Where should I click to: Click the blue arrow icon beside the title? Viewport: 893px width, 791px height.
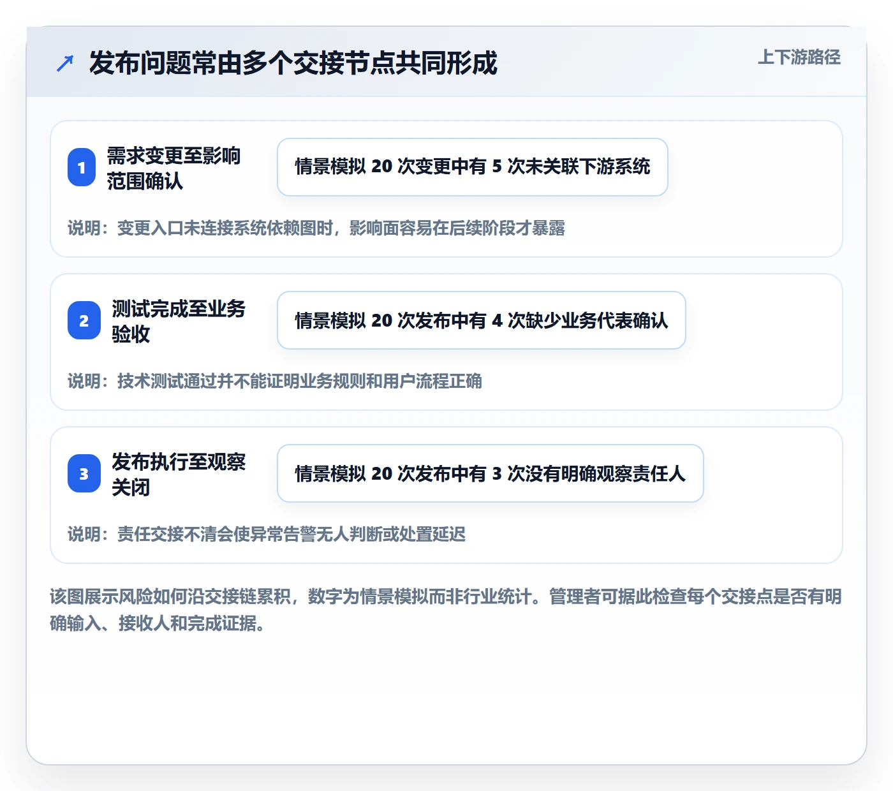(x=65, y=63)
